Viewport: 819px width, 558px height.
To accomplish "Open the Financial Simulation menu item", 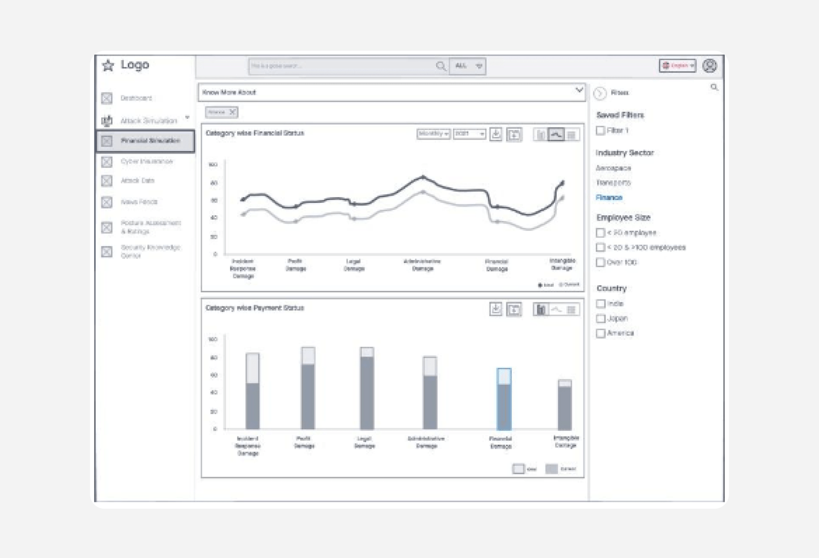I will 145,141.
